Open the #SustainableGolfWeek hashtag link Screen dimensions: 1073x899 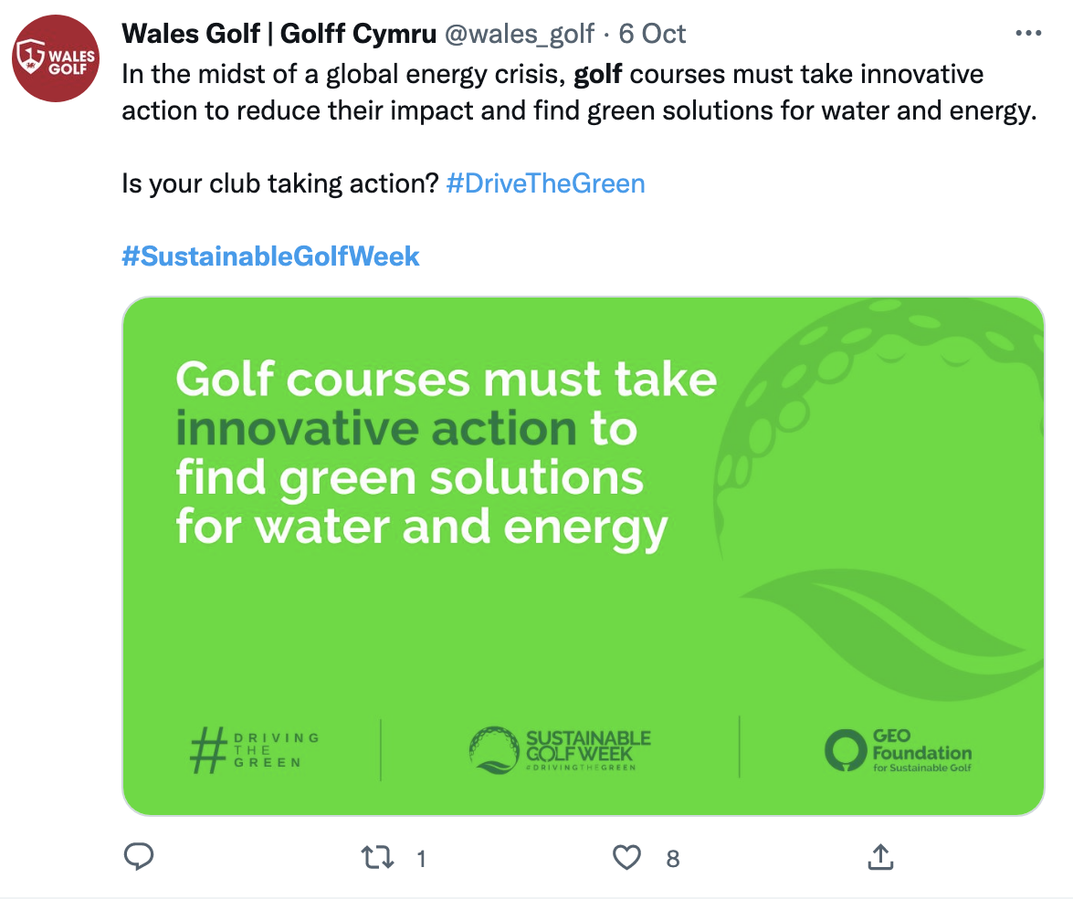(270, 256)
